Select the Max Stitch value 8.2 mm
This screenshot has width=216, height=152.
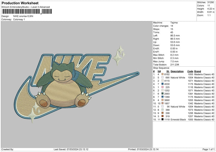(174, 55)
